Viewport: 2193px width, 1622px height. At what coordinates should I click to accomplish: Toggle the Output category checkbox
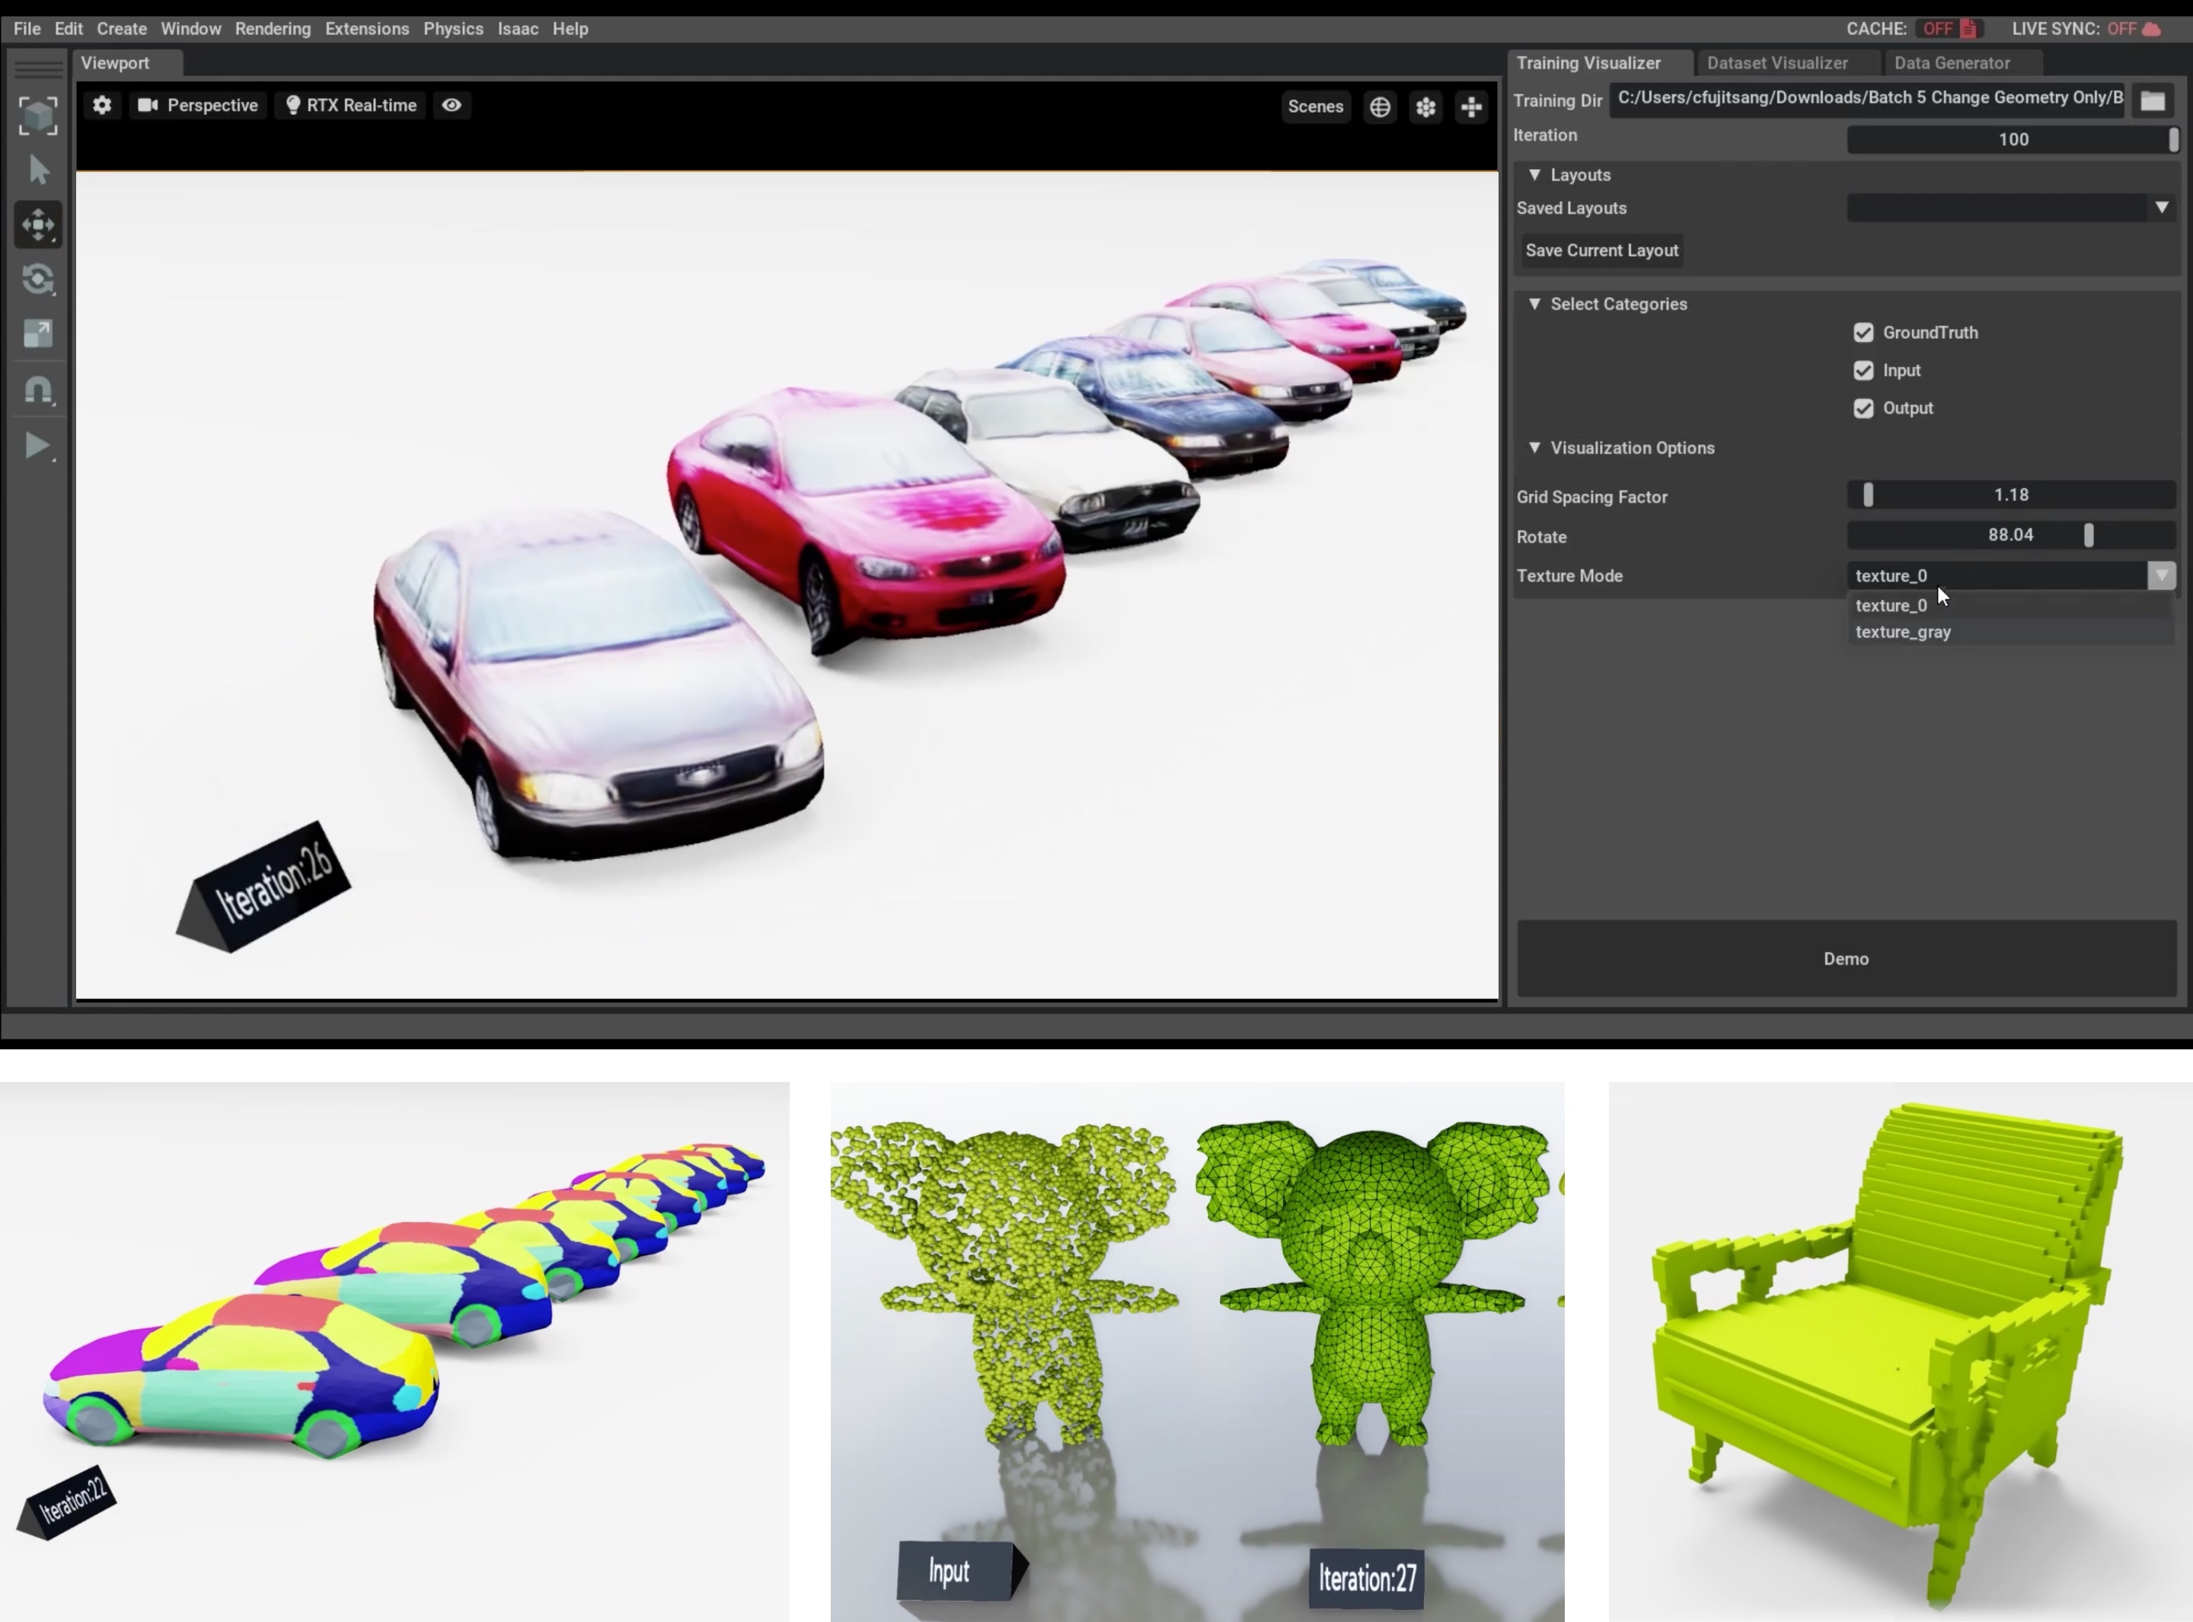pyautogui.click(x=1863, y=408)
